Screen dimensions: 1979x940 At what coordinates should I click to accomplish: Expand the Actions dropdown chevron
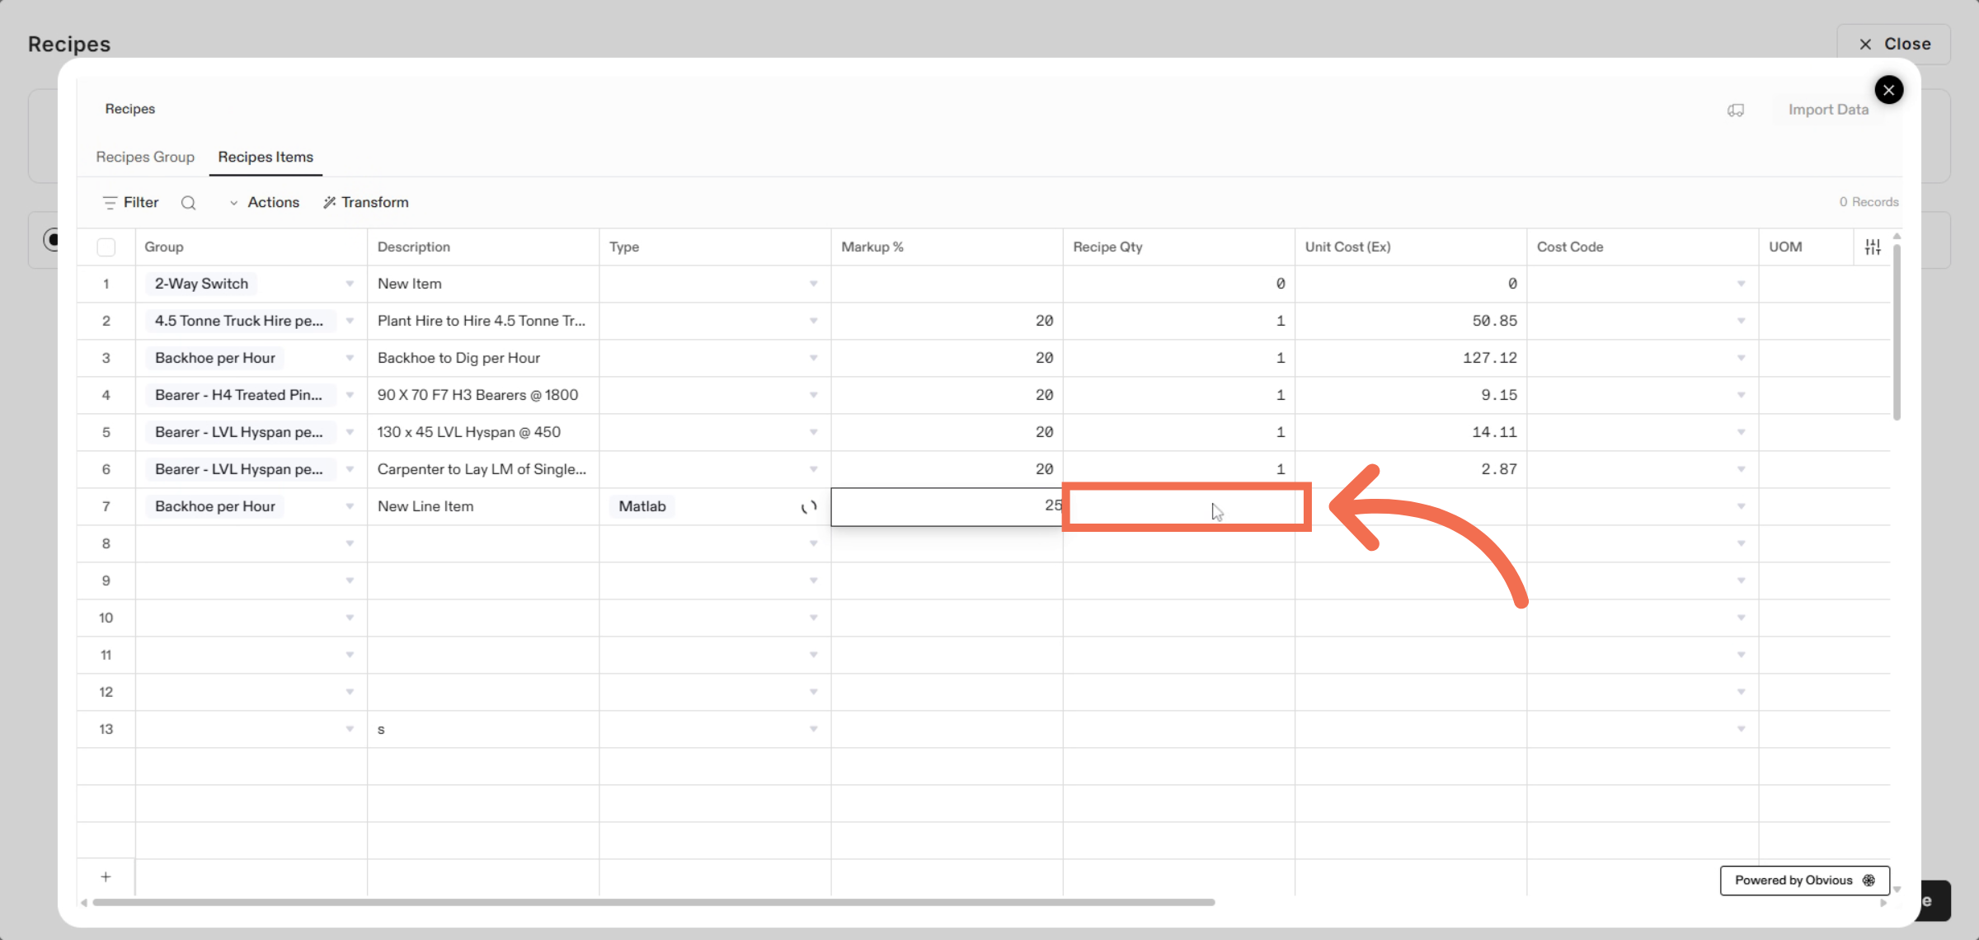pyautogui.click(x=233, y=202)
